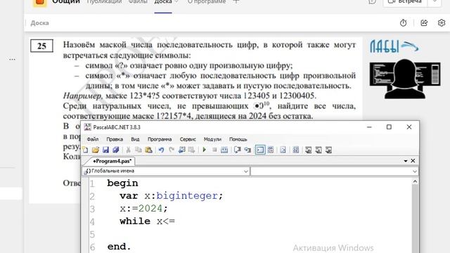Viewport: 450px width, 253px height.
Task: Click the code editor scrollbar up arrow
Action: [x=415, y=181]
